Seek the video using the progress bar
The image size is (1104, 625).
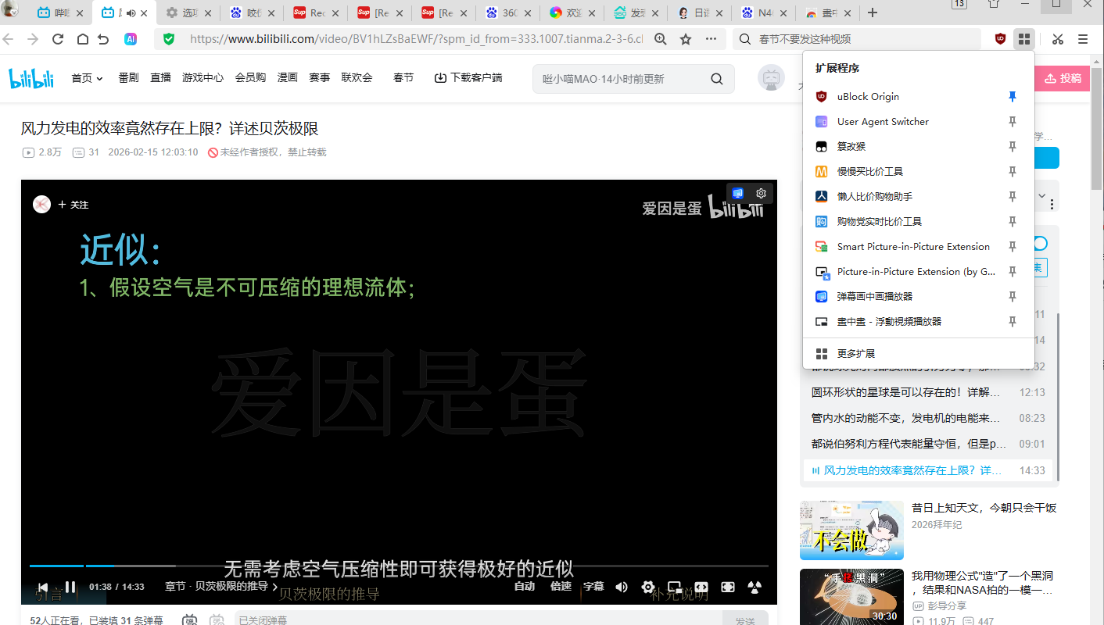[x=399, y=566]
